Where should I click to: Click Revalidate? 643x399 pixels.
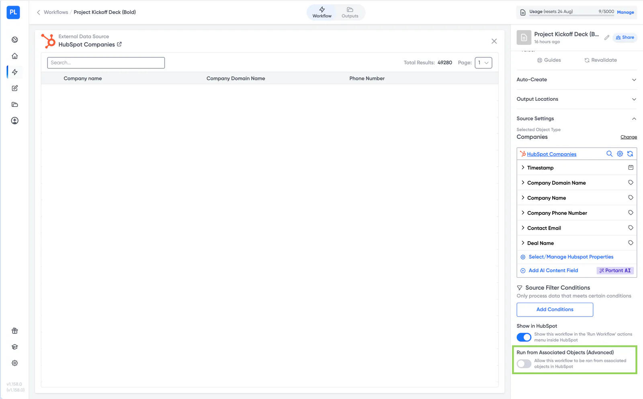[600, 60]
